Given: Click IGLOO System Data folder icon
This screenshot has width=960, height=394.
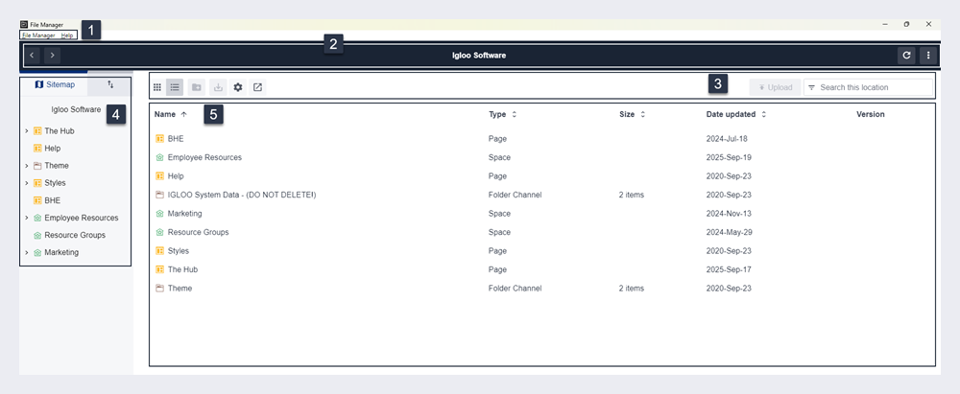Looking at the screenshot, I should [159, 195].
